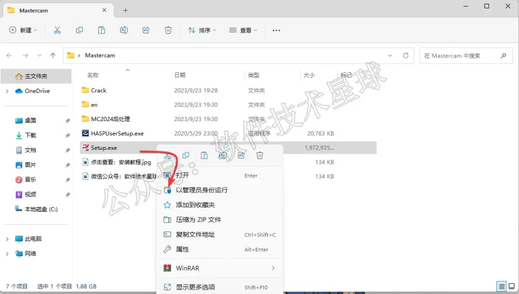Select 主文件夹 (Home) in sidebar
Image resolution: width=519 pixels, height=294 pixels.
point(36,76)
